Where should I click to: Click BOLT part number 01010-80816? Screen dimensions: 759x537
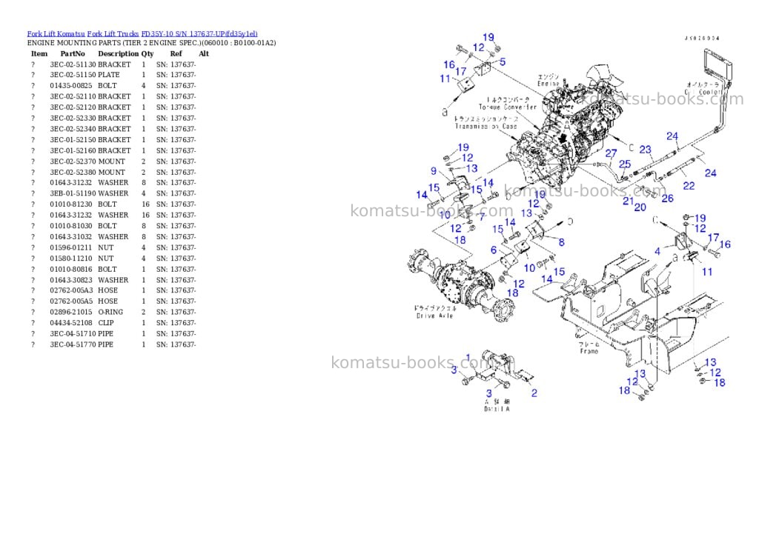70,270
